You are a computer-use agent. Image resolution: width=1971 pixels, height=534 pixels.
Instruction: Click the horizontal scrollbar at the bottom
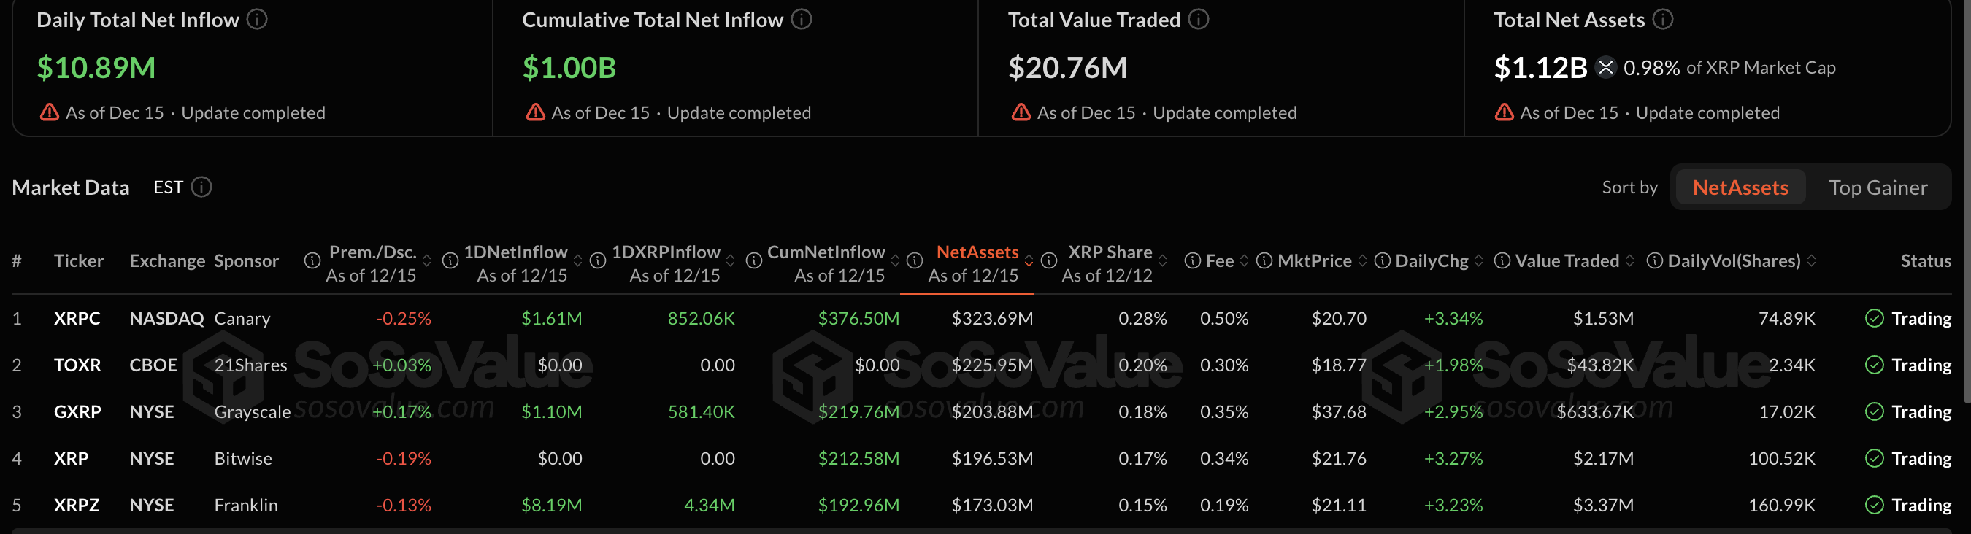(985, 531)
